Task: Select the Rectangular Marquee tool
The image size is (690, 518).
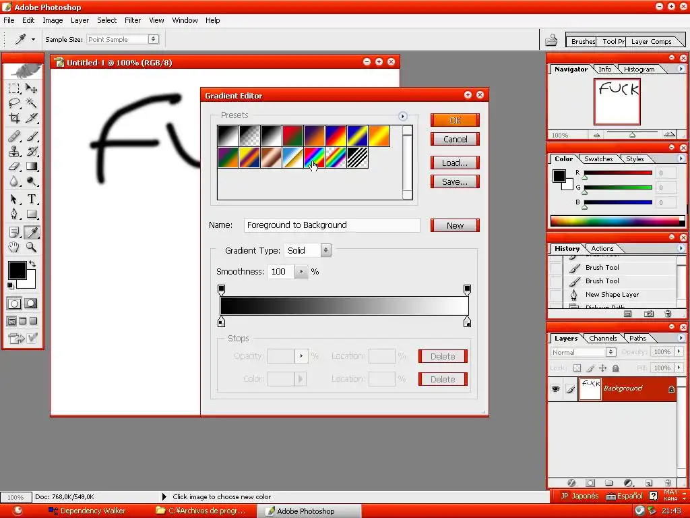Action: (14, 88)
